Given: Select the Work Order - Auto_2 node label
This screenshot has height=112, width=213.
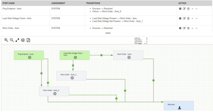Looking at the screenshot, I should pos(51,90).
